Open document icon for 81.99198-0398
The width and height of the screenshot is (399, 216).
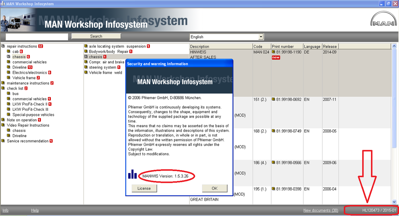click(x=273, y=189)
